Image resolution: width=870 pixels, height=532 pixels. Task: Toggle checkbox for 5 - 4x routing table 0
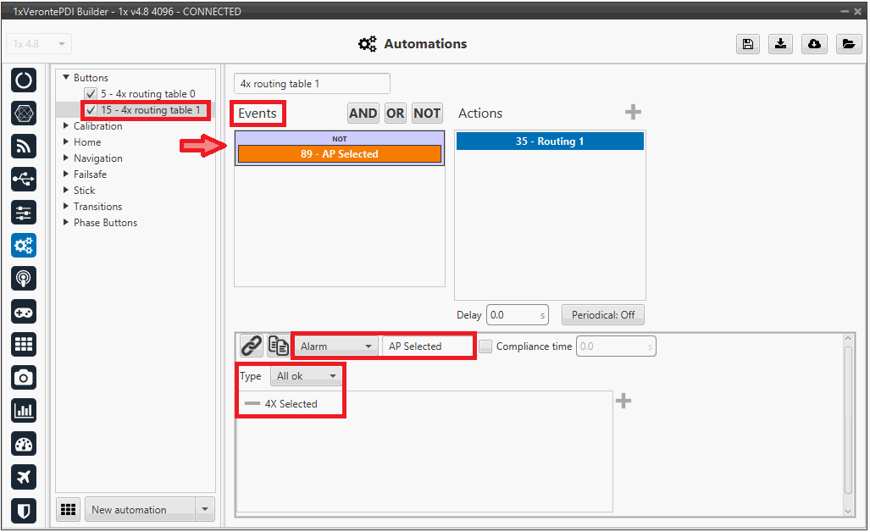pos(91,94)
